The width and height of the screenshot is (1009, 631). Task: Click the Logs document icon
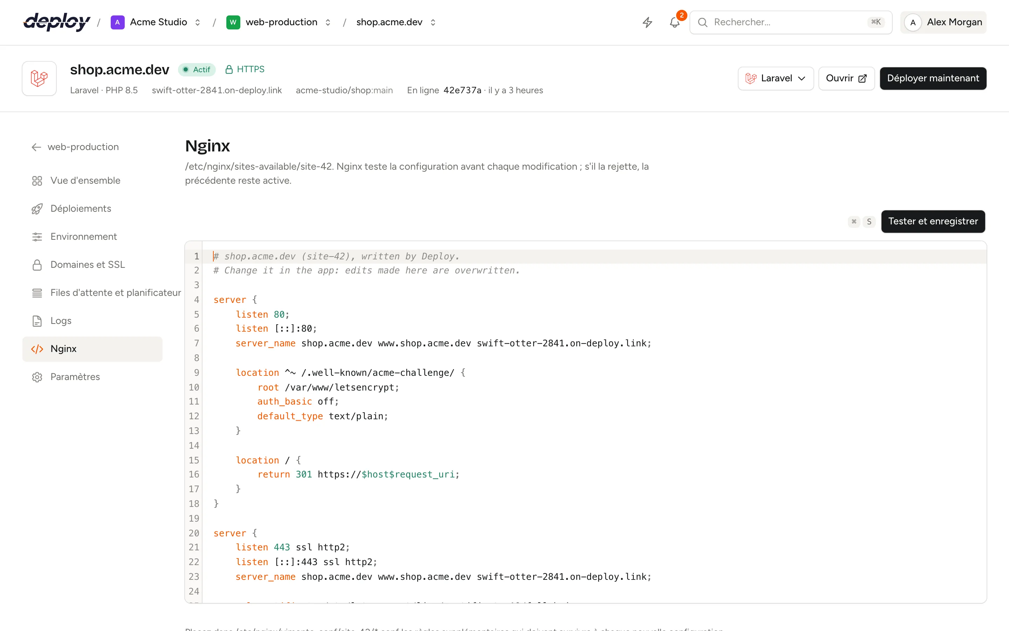[37, 321]
